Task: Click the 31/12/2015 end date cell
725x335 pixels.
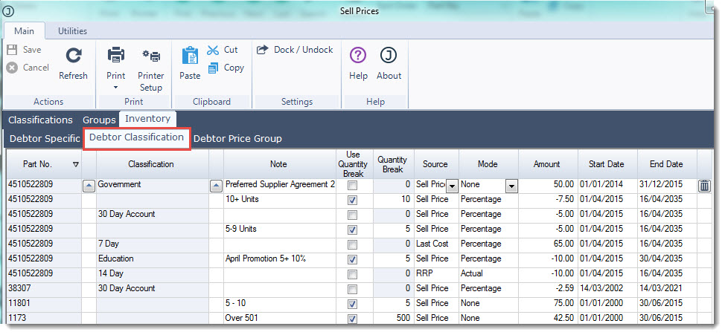Action: (x=666, y=185)
